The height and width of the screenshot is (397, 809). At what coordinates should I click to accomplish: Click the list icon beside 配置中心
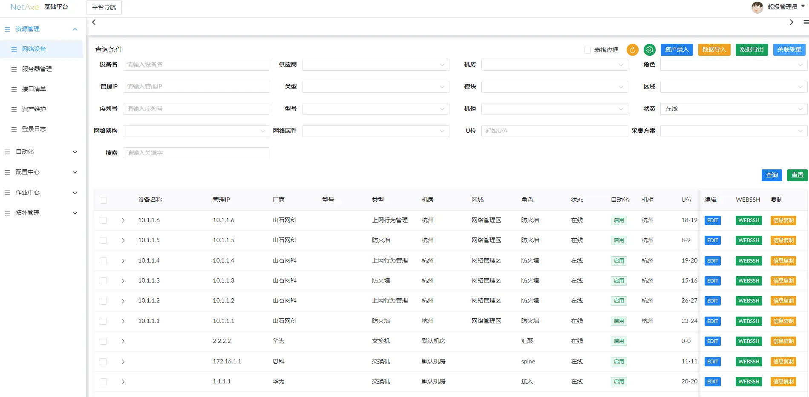[7, 172]
